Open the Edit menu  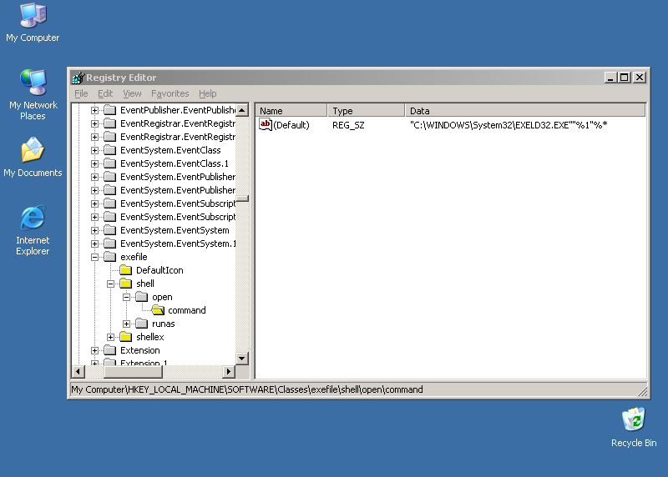pyautogui.click(x=105, y=93)
